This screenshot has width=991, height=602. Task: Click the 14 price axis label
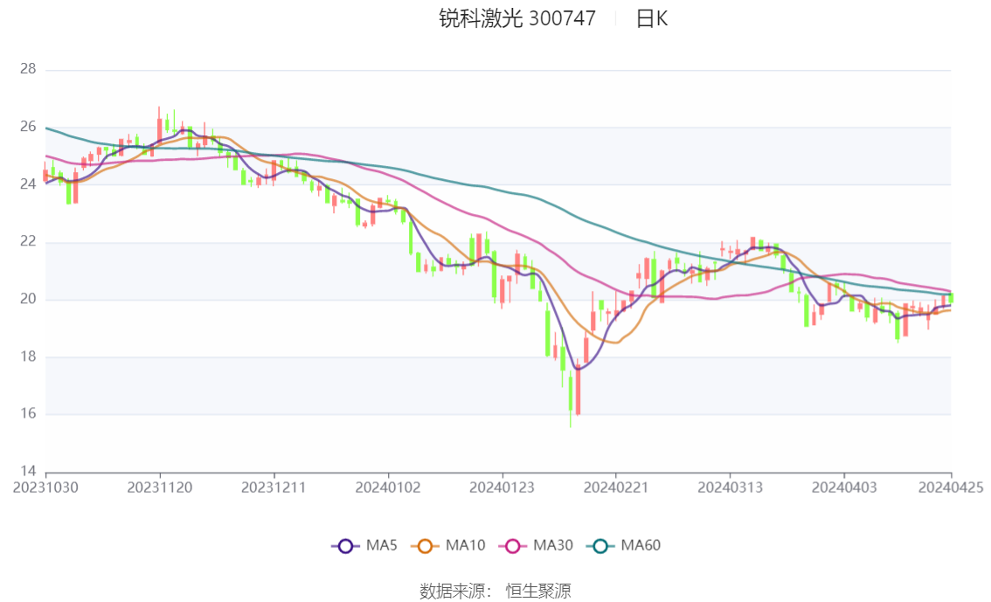pyautogui.click(x=28, y=471)
